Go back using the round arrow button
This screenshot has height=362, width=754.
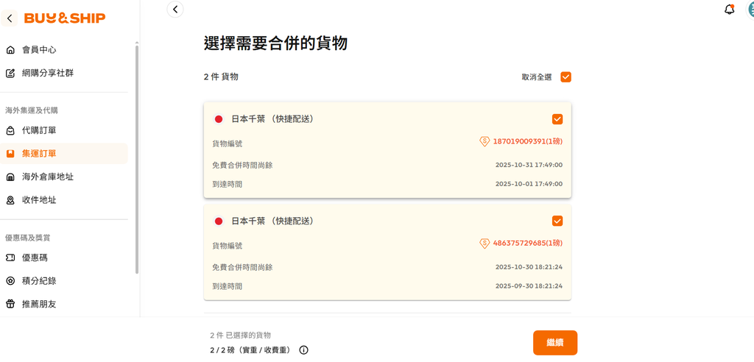[175, 9]
